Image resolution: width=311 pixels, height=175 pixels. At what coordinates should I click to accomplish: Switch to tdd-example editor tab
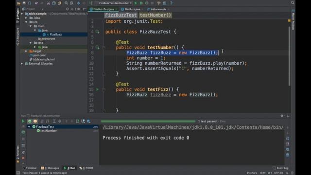pyautogui.click(x=158, y=9)
